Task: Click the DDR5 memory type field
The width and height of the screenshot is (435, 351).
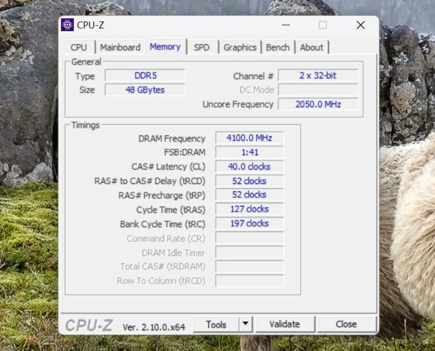Action: click(x=145, y=76)
